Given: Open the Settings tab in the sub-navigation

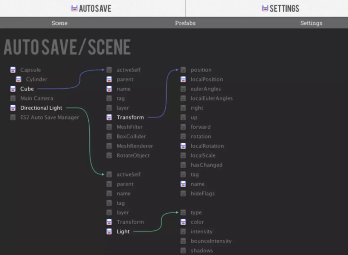Looking at the screenshot, I should point(311,23).
